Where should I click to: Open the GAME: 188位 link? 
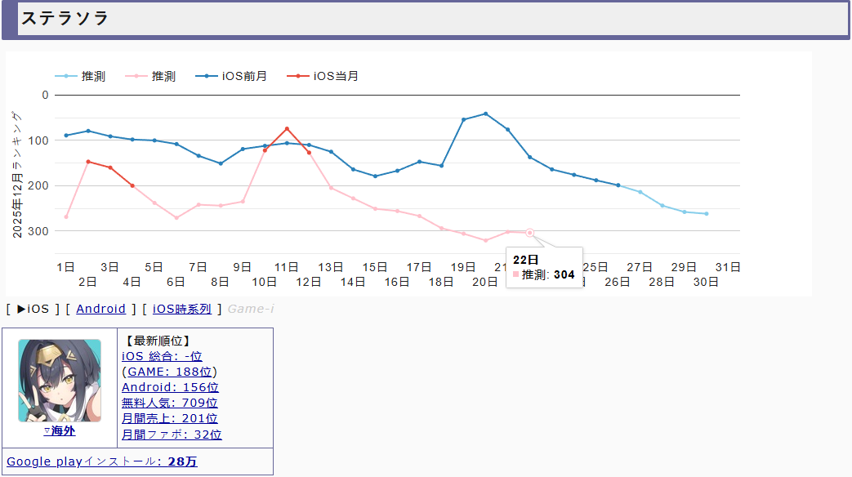click(170, 372)
